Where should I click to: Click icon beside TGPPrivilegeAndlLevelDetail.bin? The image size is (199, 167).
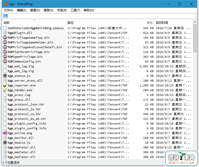coord(5,47)
